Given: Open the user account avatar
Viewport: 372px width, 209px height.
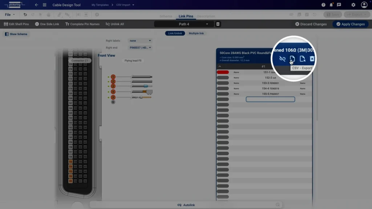Looking at the screenshot, I should click(364, 5).
